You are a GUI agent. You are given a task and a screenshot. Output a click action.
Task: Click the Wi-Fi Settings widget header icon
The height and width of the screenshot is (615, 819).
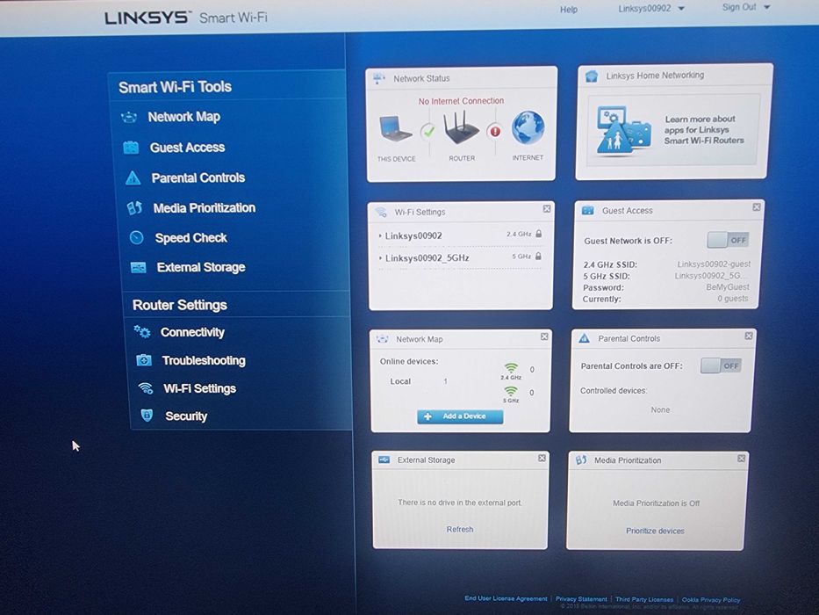381,212
